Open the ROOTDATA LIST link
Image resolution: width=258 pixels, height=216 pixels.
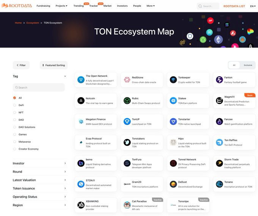pyautogui.click(x=234, y=6)
